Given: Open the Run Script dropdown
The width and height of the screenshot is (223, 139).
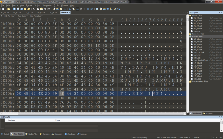Looking at the screenshot, I should pyautogui.click(x=23, y=16).
